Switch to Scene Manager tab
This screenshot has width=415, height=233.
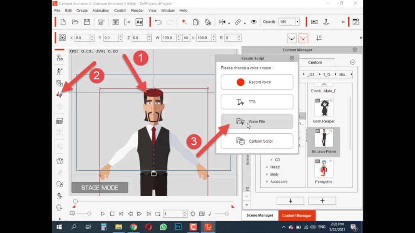pos(260,215)
